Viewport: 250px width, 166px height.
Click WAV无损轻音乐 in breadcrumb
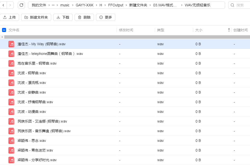198,5
